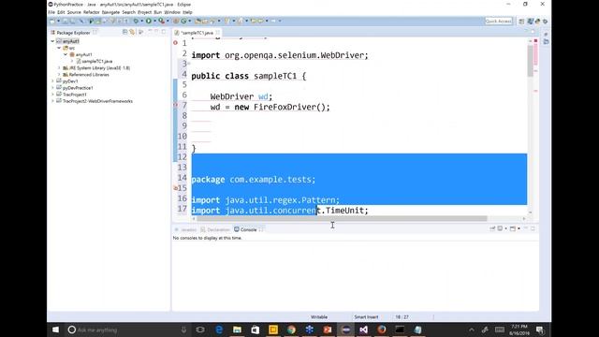Click the Writable status bar entry
599x337 pixels.
tap(319, 317)
